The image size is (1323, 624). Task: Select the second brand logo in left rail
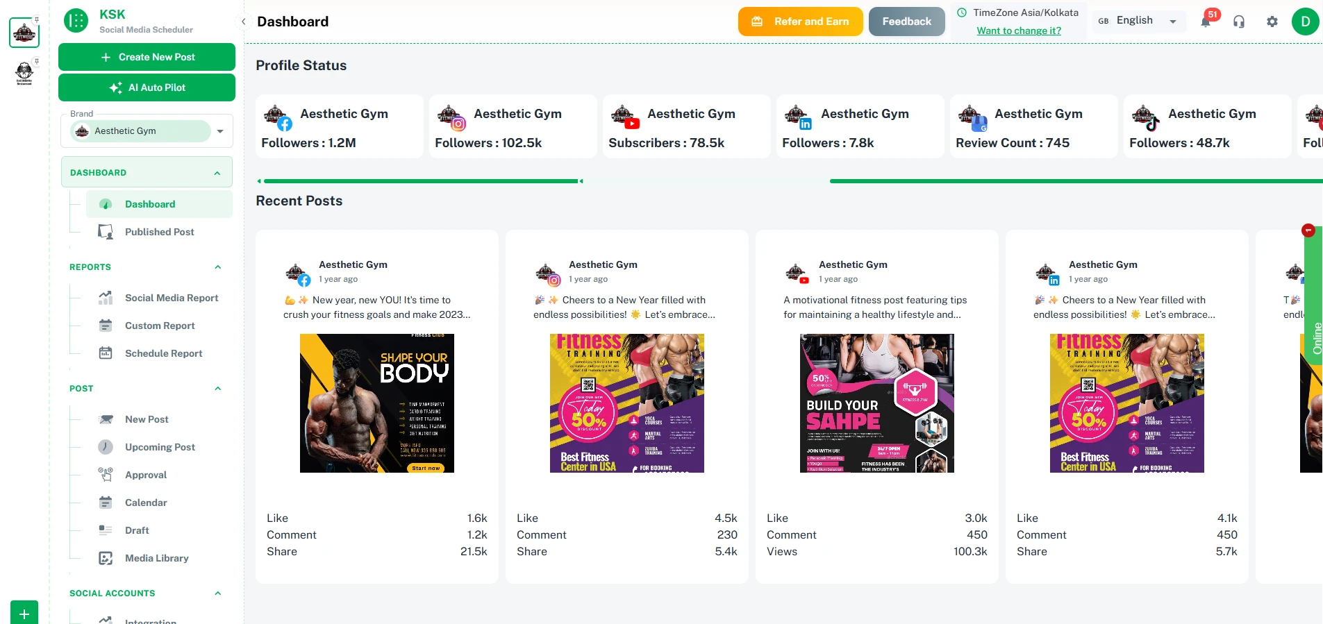pos(24,71)
